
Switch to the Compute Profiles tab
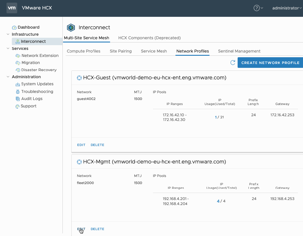point(83,51)
